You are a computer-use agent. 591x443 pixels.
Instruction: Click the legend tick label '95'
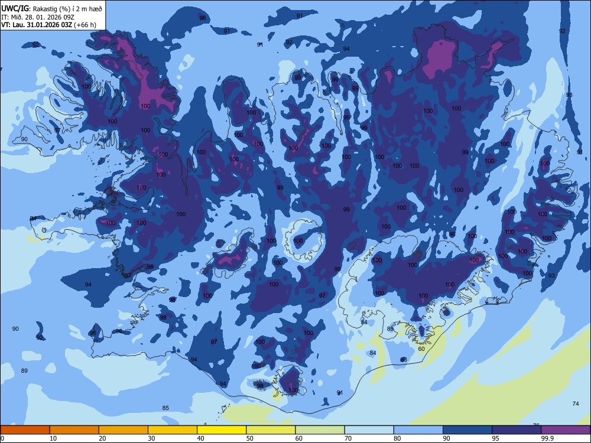(496, 438)
